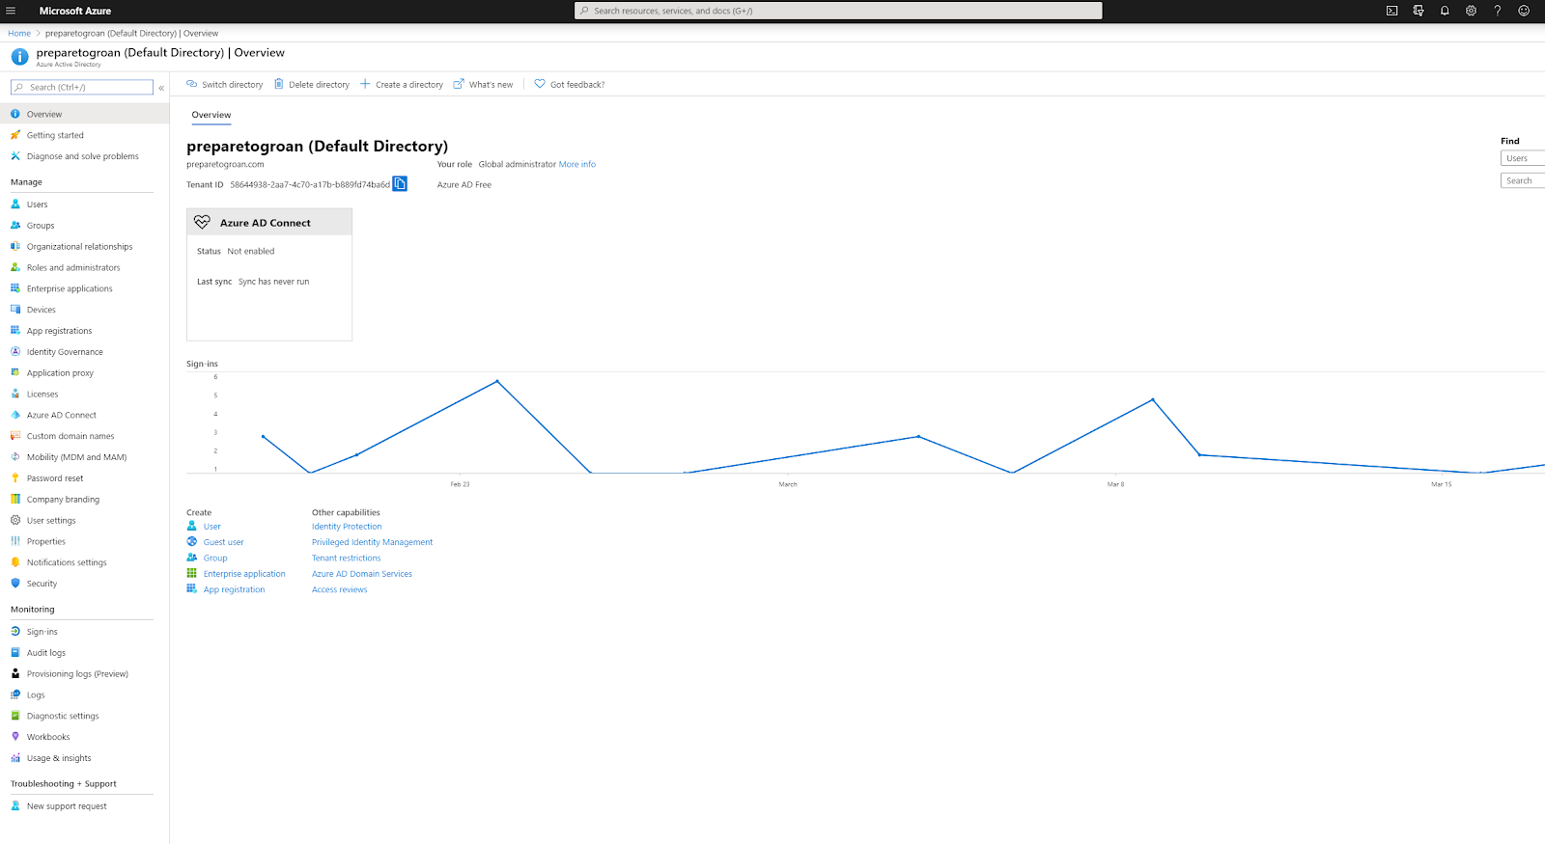Open the help question mark

click(x=1498, y=11)
